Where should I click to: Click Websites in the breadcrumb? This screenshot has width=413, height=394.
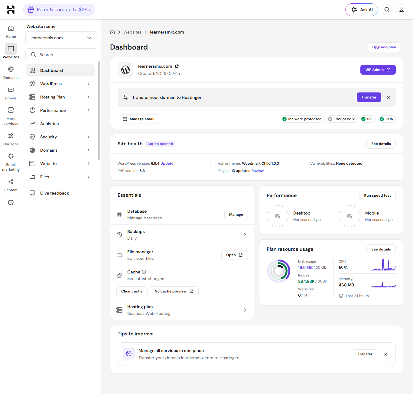coord(132,32)
